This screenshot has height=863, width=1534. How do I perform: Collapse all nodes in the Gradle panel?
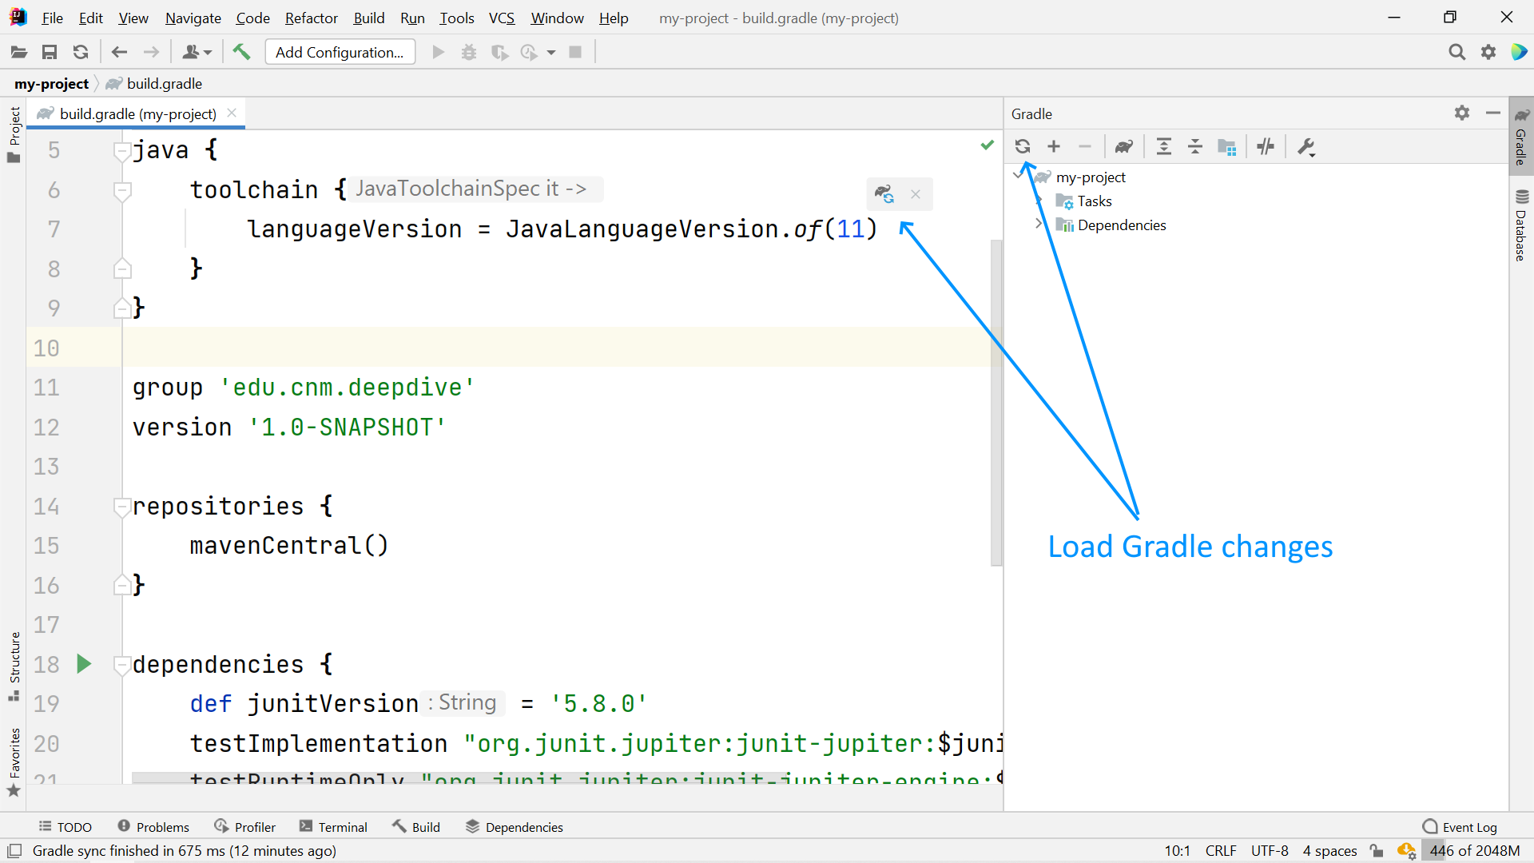click(1194, 146)
